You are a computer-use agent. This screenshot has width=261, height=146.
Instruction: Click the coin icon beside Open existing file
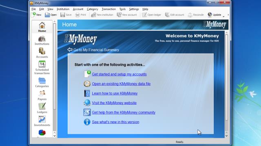87,84
